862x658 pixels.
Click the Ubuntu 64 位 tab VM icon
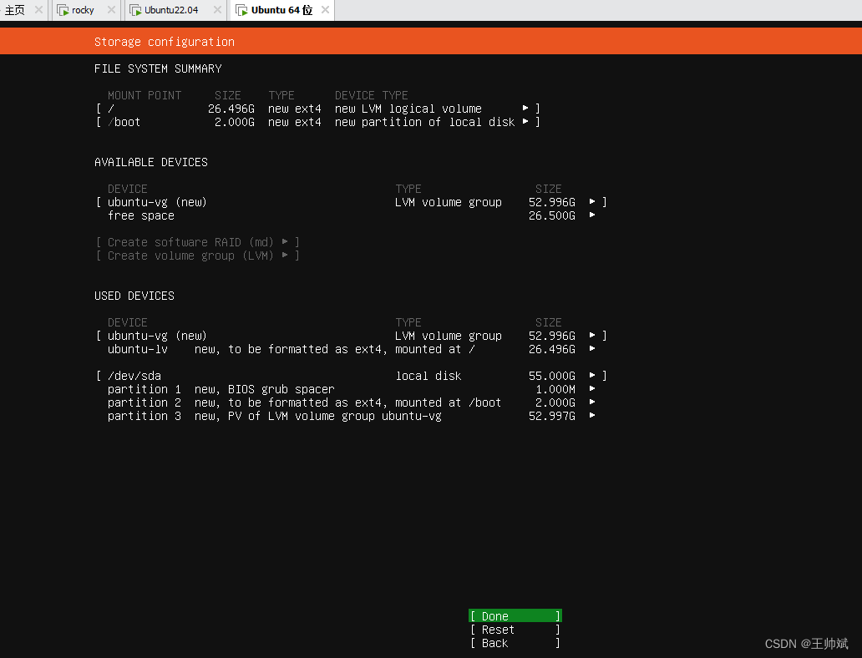point(241,10)
